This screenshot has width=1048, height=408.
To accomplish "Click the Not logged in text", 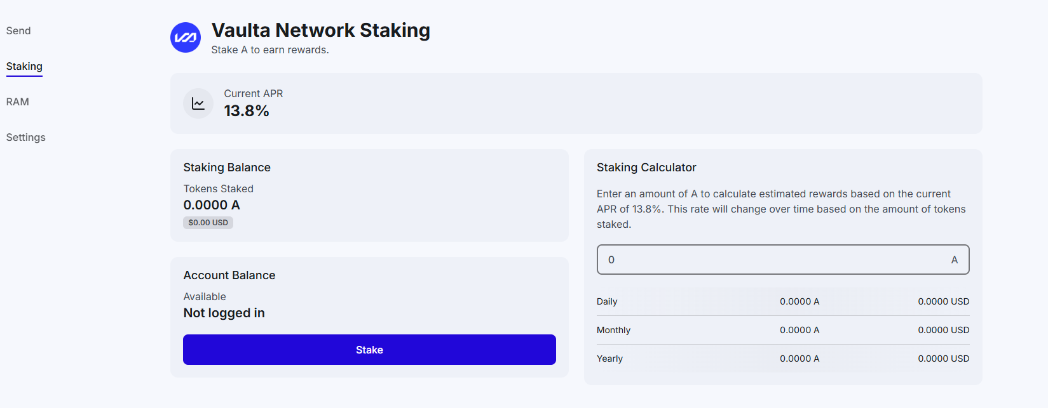I will pyautogui.click(x=224, y=313).
